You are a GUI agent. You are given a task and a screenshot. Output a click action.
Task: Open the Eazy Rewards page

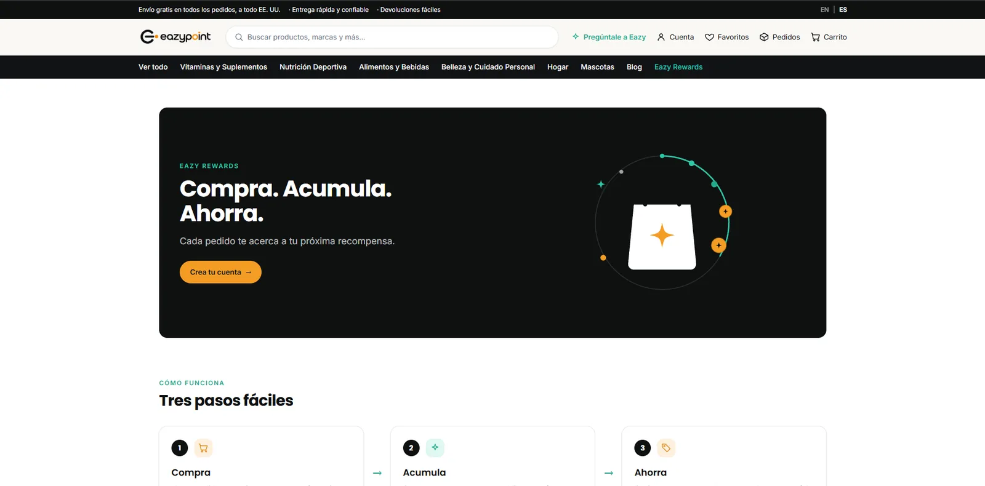pyautogui.click(x=678, y=67)
